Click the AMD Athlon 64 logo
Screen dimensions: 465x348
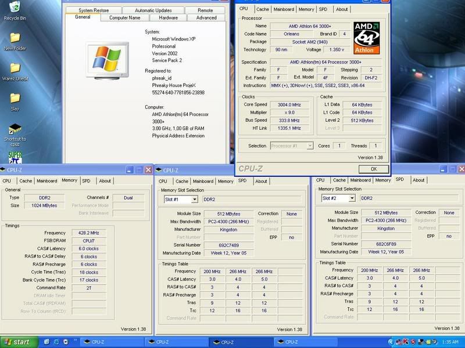367,38
